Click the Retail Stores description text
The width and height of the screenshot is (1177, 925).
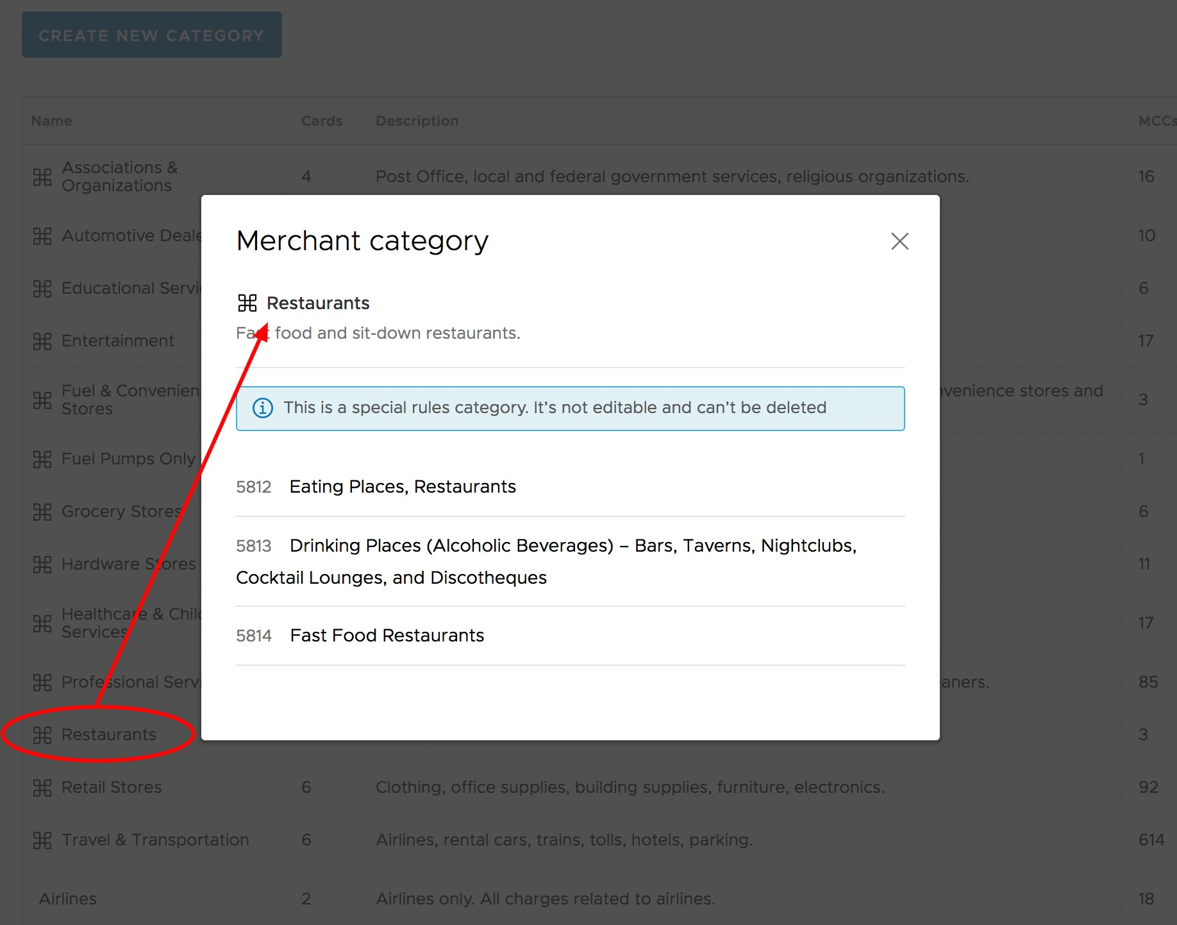pos(630,787)
